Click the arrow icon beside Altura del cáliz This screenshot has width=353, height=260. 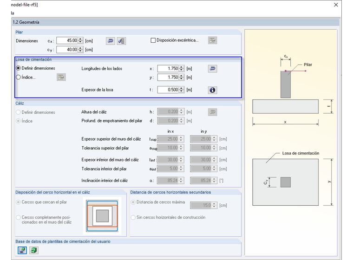[x=212, y=112]
